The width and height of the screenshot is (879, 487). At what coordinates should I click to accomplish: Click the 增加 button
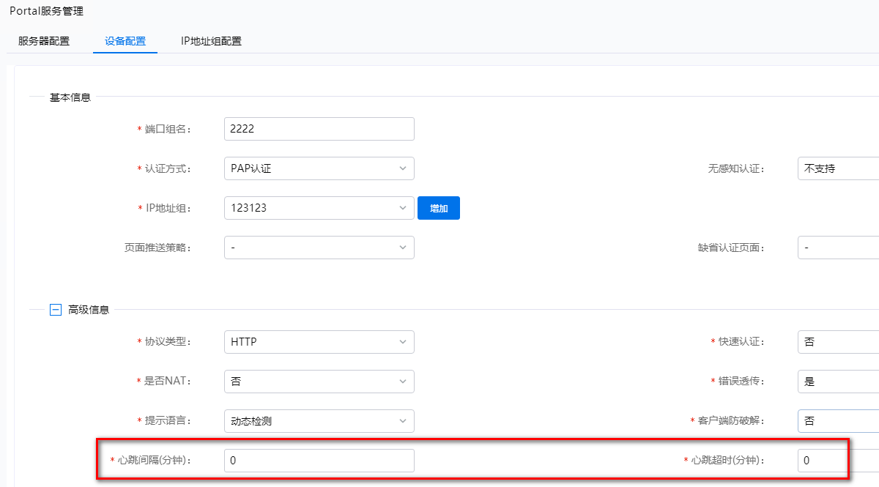pyautogui.click(x=439, y=208)
